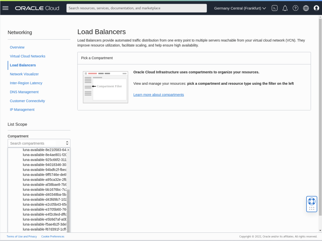Switch to Virtual Cloud Networks section
322x241 pixels.
(27, 56)
